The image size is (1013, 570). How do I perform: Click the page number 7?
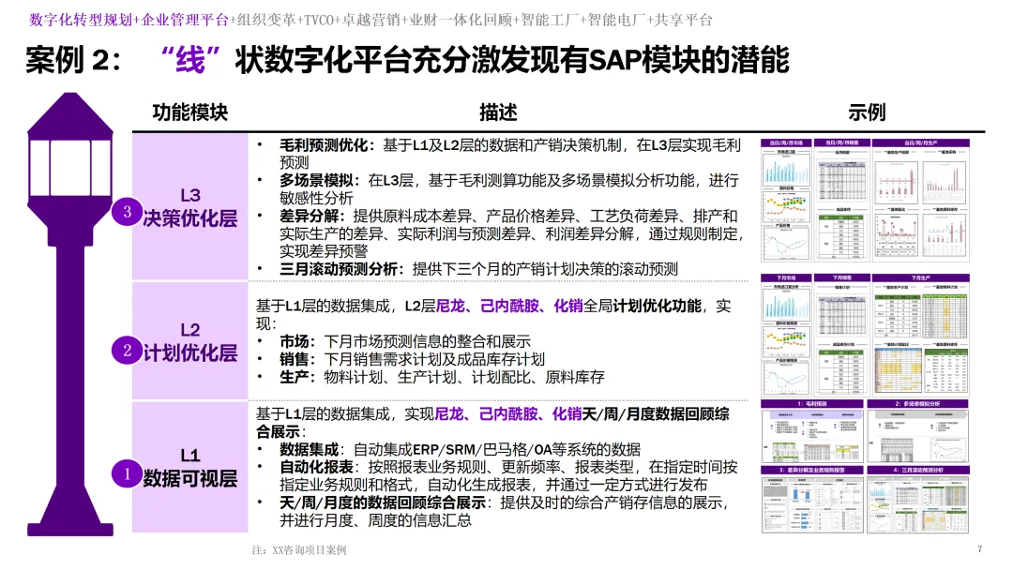click(x=979, y=549)
